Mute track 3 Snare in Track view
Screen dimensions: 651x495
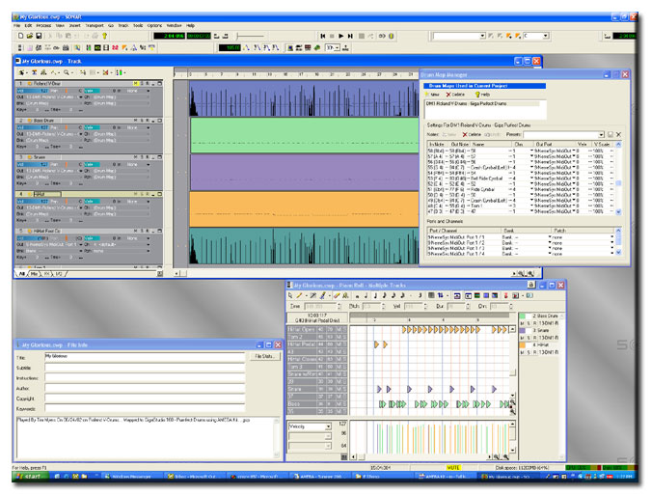(x=136, y=157)
